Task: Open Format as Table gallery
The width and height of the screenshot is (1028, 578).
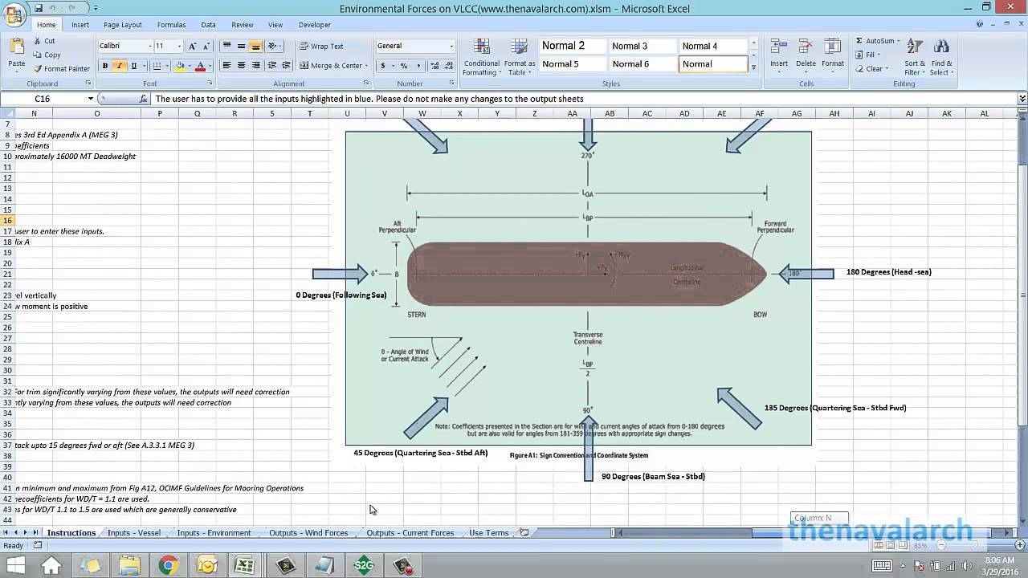Action: point(520,57)
